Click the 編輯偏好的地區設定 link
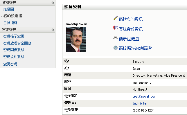187x115 pixels. click(137, 48)
